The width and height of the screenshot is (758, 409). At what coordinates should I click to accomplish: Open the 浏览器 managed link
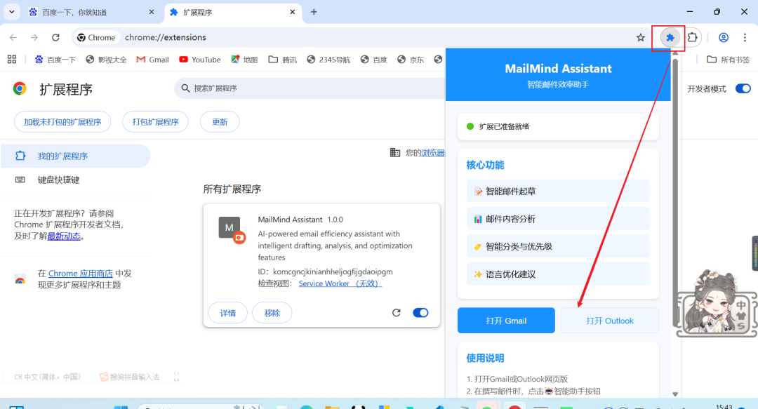(432, 153)
